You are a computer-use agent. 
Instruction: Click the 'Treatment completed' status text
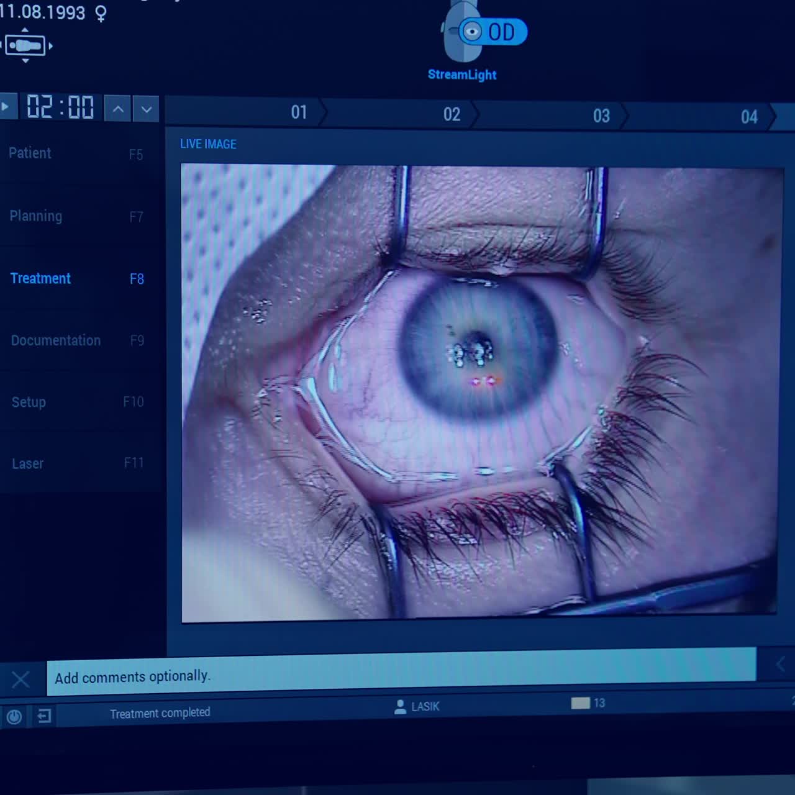160,713
